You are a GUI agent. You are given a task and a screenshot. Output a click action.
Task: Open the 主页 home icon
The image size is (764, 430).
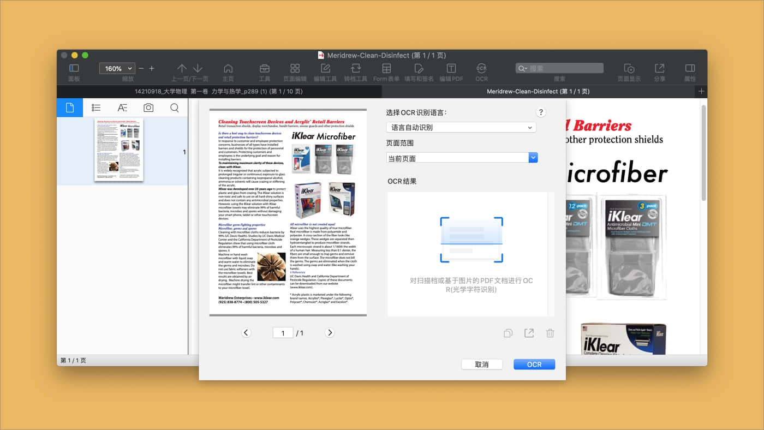click(x=228, y=68)
